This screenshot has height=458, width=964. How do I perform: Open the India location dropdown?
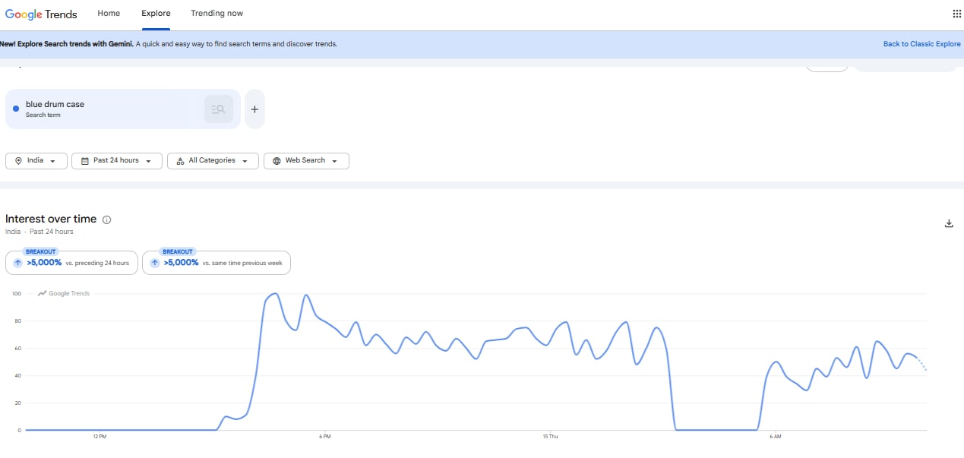(36, 161)
